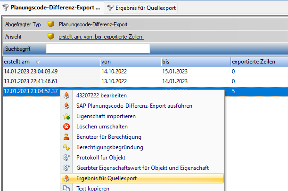Open the Planungscode-Differenz-Export type link
Viewport: 288px width, 191px height.
coord(93,24)
